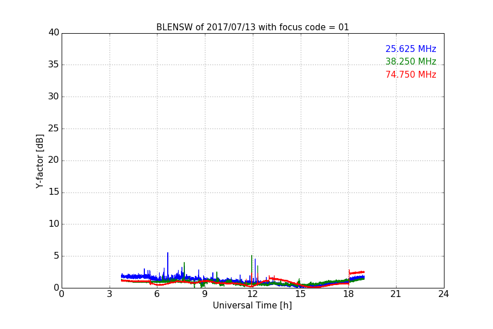Click the tall blue spike peak near 6.7 h
Screen dimensions: 493x329
coord(168,254)
